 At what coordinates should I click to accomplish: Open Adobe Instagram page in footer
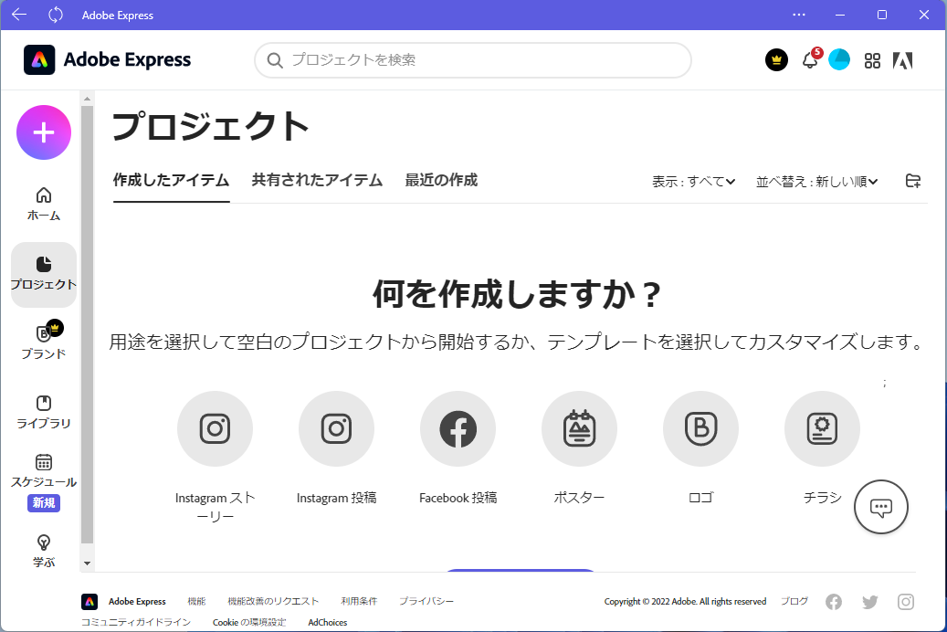pos(905,602)
